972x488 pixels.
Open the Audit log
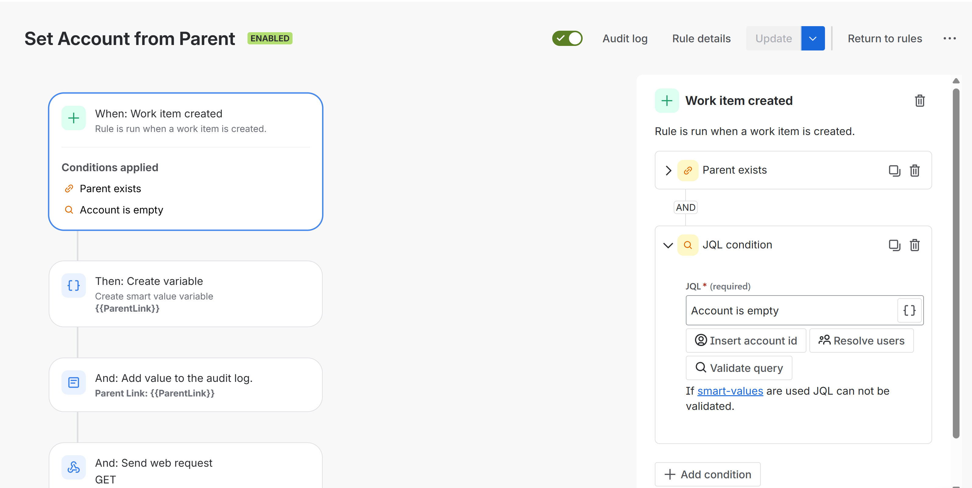(x=625, y=38)
